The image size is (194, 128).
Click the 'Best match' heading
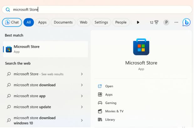(x=14, y=35)
